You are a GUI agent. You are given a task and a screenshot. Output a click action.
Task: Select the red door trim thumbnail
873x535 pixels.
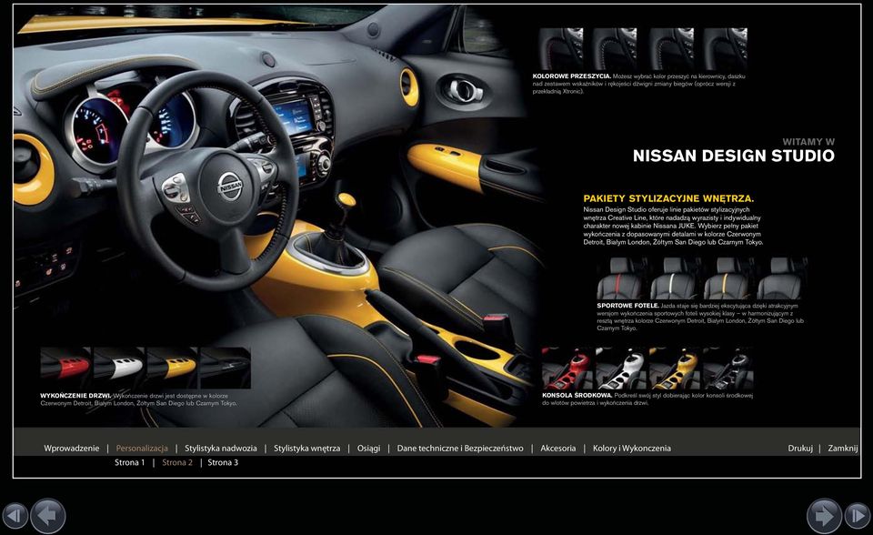pyautogui.click(x=66, y=368)
